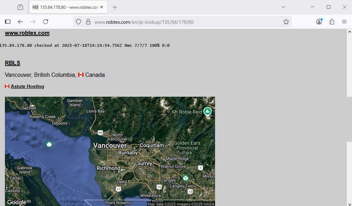Click the page scroll up arrow
This screenshot has width=352, height=206.
pyautogui.click(x=350, y=32)
